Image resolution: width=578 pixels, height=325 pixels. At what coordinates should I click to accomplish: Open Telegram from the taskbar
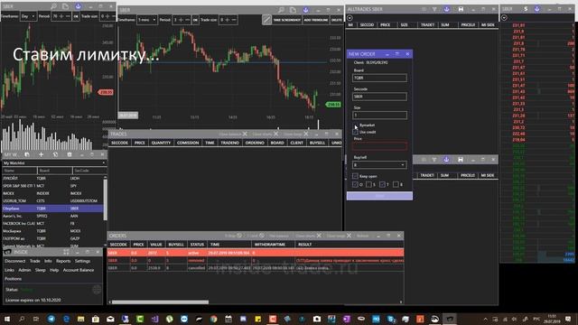tap(51, 319)
